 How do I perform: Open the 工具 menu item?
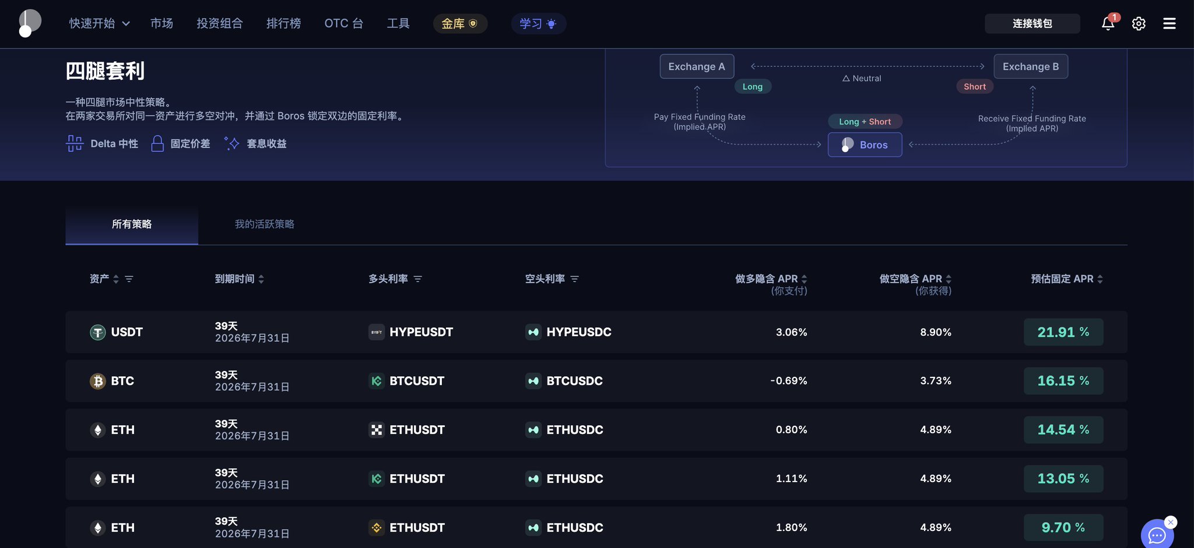[x=398, y=23]
